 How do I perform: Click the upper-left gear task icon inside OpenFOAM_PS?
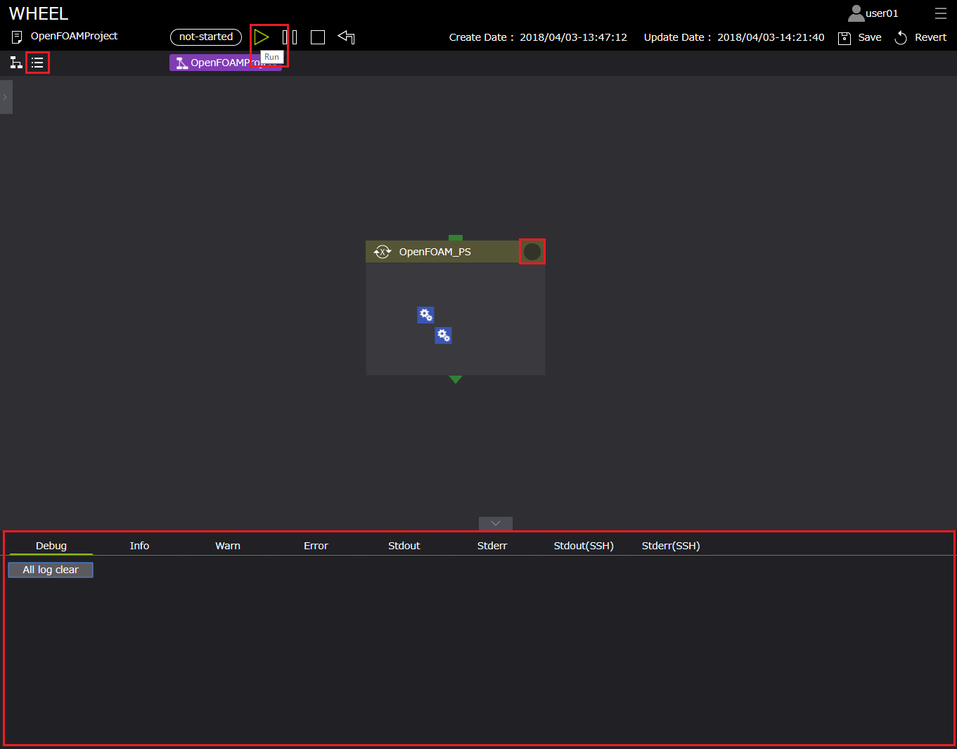point(425,314)
